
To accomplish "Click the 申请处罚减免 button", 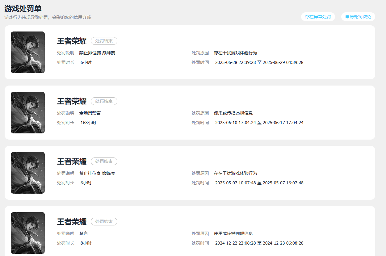I will (x=358, y=17).
